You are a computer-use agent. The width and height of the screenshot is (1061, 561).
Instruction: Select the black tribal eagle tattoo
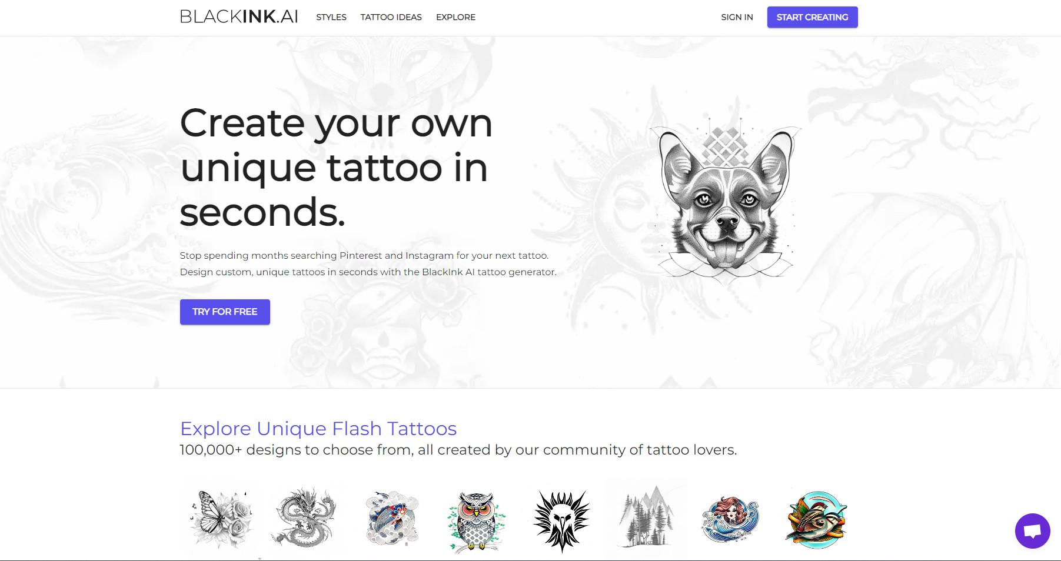tap(561, 519)
